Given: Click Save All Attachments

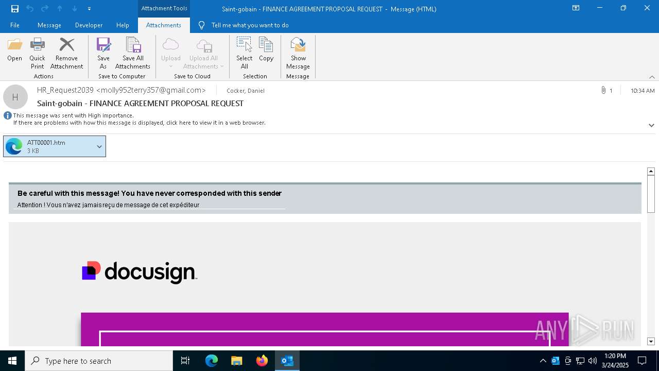Looking at the screenshot, I should [x=133, y=54].
